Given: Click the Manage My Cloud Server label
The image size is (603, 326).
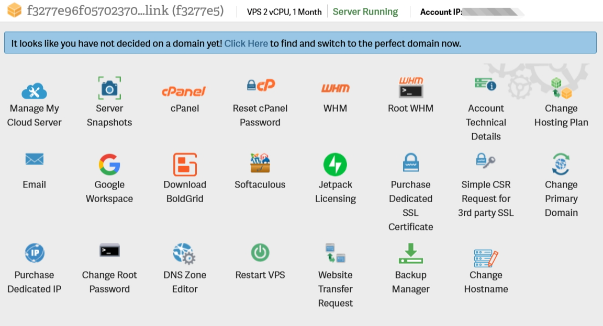Looking at the screenshot, I should (x=34, y=115).
